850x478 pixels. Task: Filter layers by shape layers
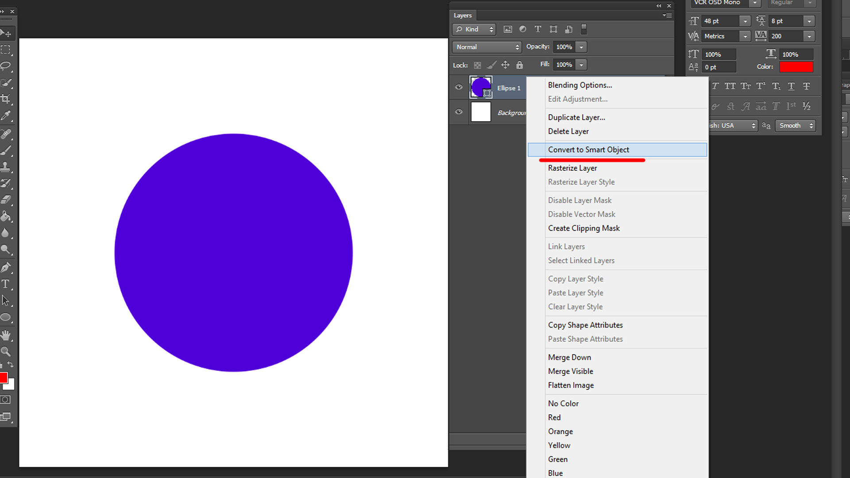(x=553, y=29)
